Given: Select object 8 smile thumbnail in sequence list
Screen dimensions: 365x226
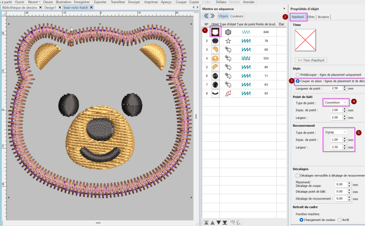Looking at the screenshot, I should pos(215,93).
